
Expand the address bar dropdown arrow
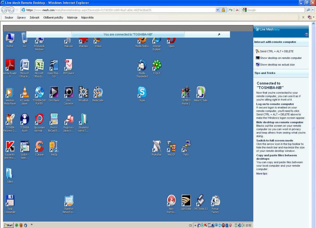[x=218, y=10]
